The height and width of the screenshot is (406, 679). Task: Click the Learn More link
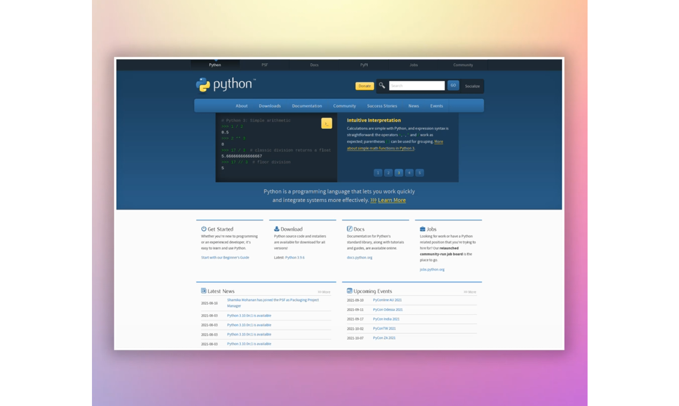point(392,200)
